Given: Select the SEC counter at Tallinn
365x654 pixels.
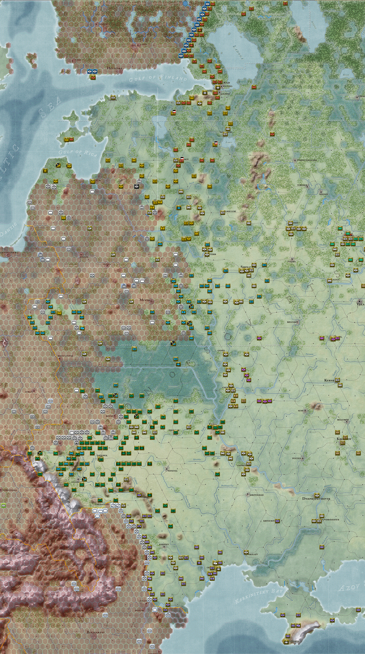Looking at the screenshot, I should click(x=113, y=98).
